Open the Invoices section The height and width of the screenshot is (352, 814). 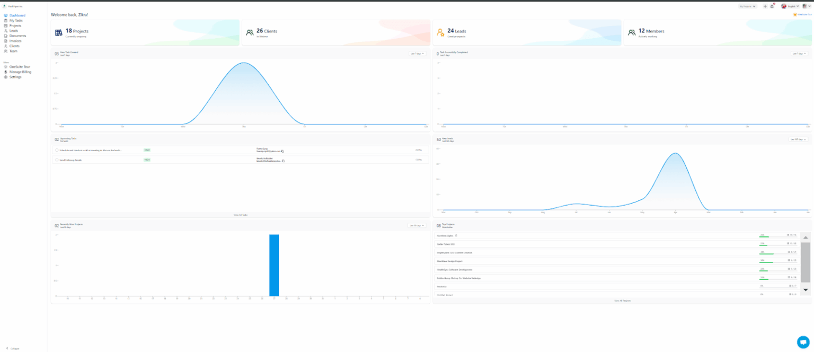[15, 40]
